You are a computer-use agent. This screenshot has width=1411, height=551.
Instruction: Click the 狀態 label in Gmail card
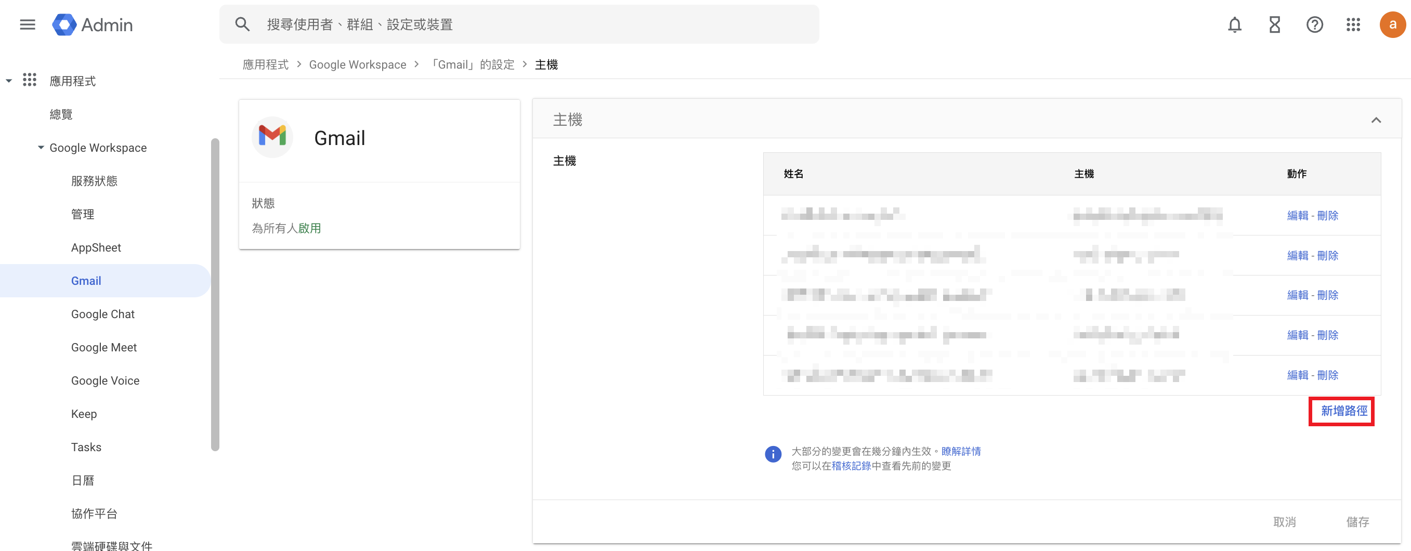(x=264, y=203)
